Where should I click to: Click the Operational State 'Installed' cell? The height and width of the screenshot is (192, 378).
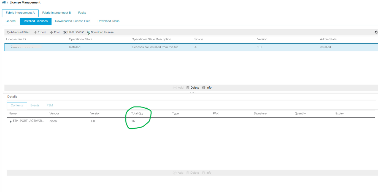tap(75, 47)
